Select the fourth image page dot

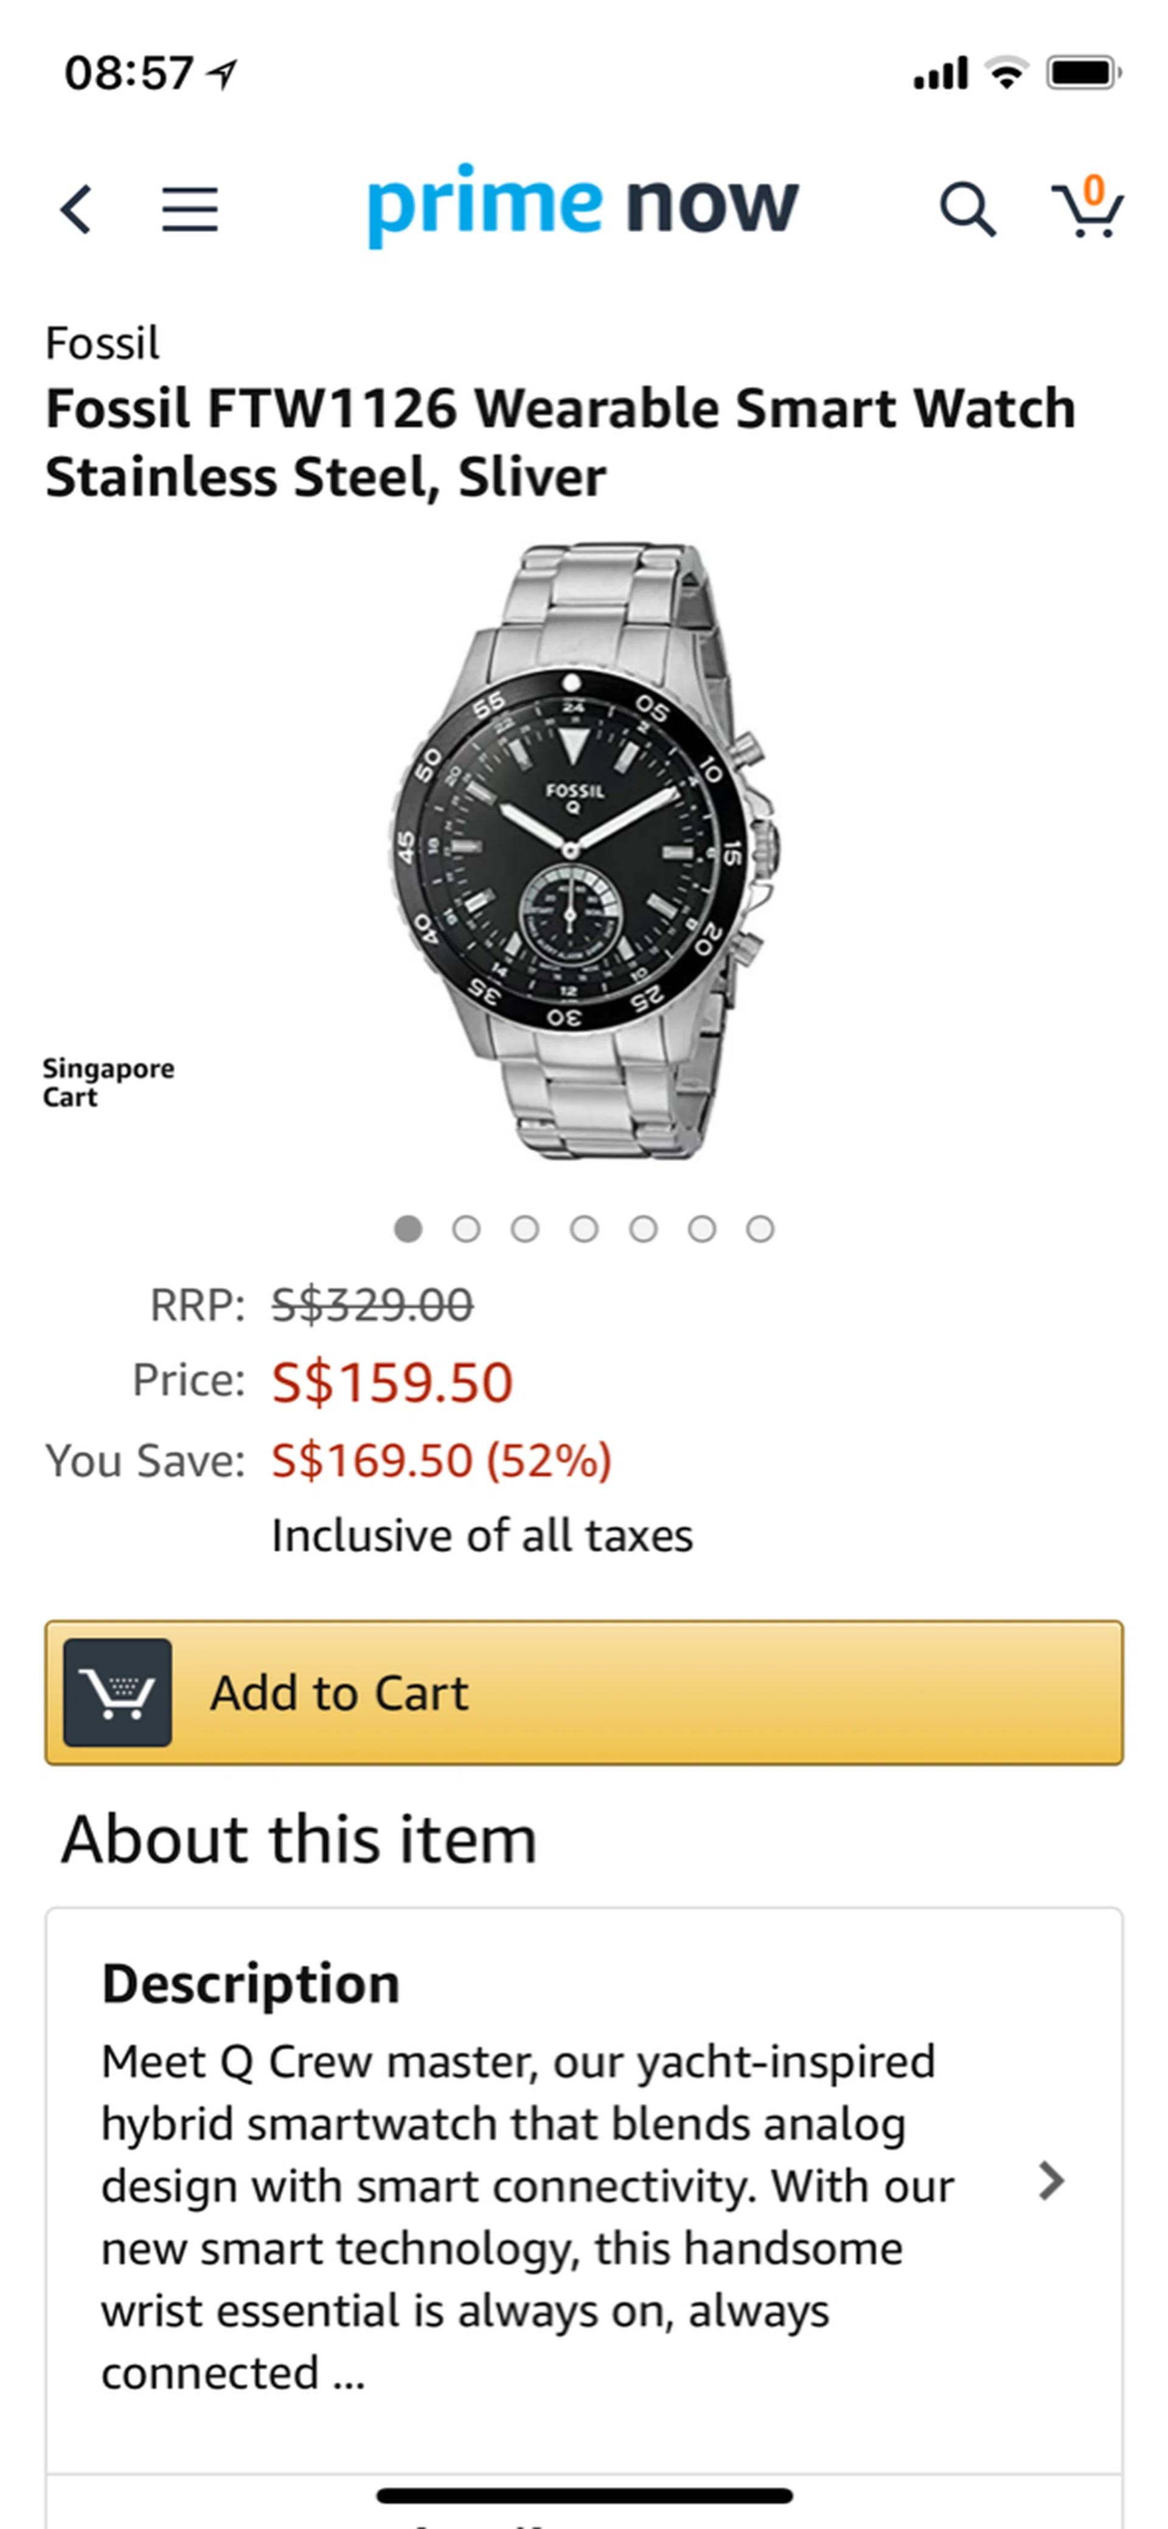point(584,1228)
